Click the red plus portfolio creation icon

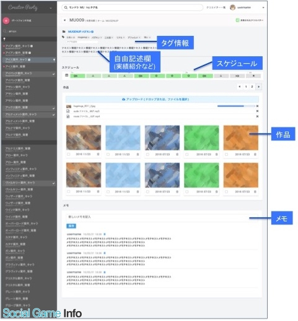(x=6, y=20)
